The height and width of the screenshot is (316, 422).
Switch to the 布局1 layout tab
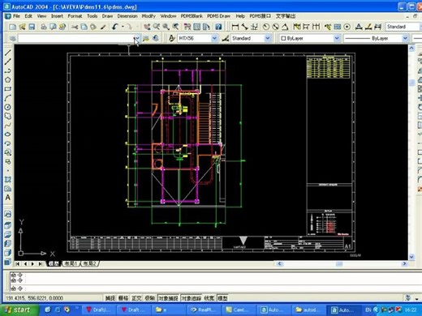pyautogui.click(x=71, y=263)
